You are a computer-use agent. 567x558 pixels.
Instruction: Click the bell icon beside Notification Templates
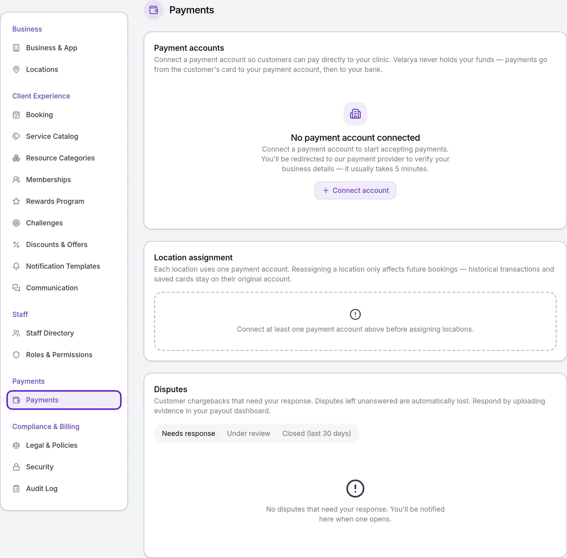16,266
